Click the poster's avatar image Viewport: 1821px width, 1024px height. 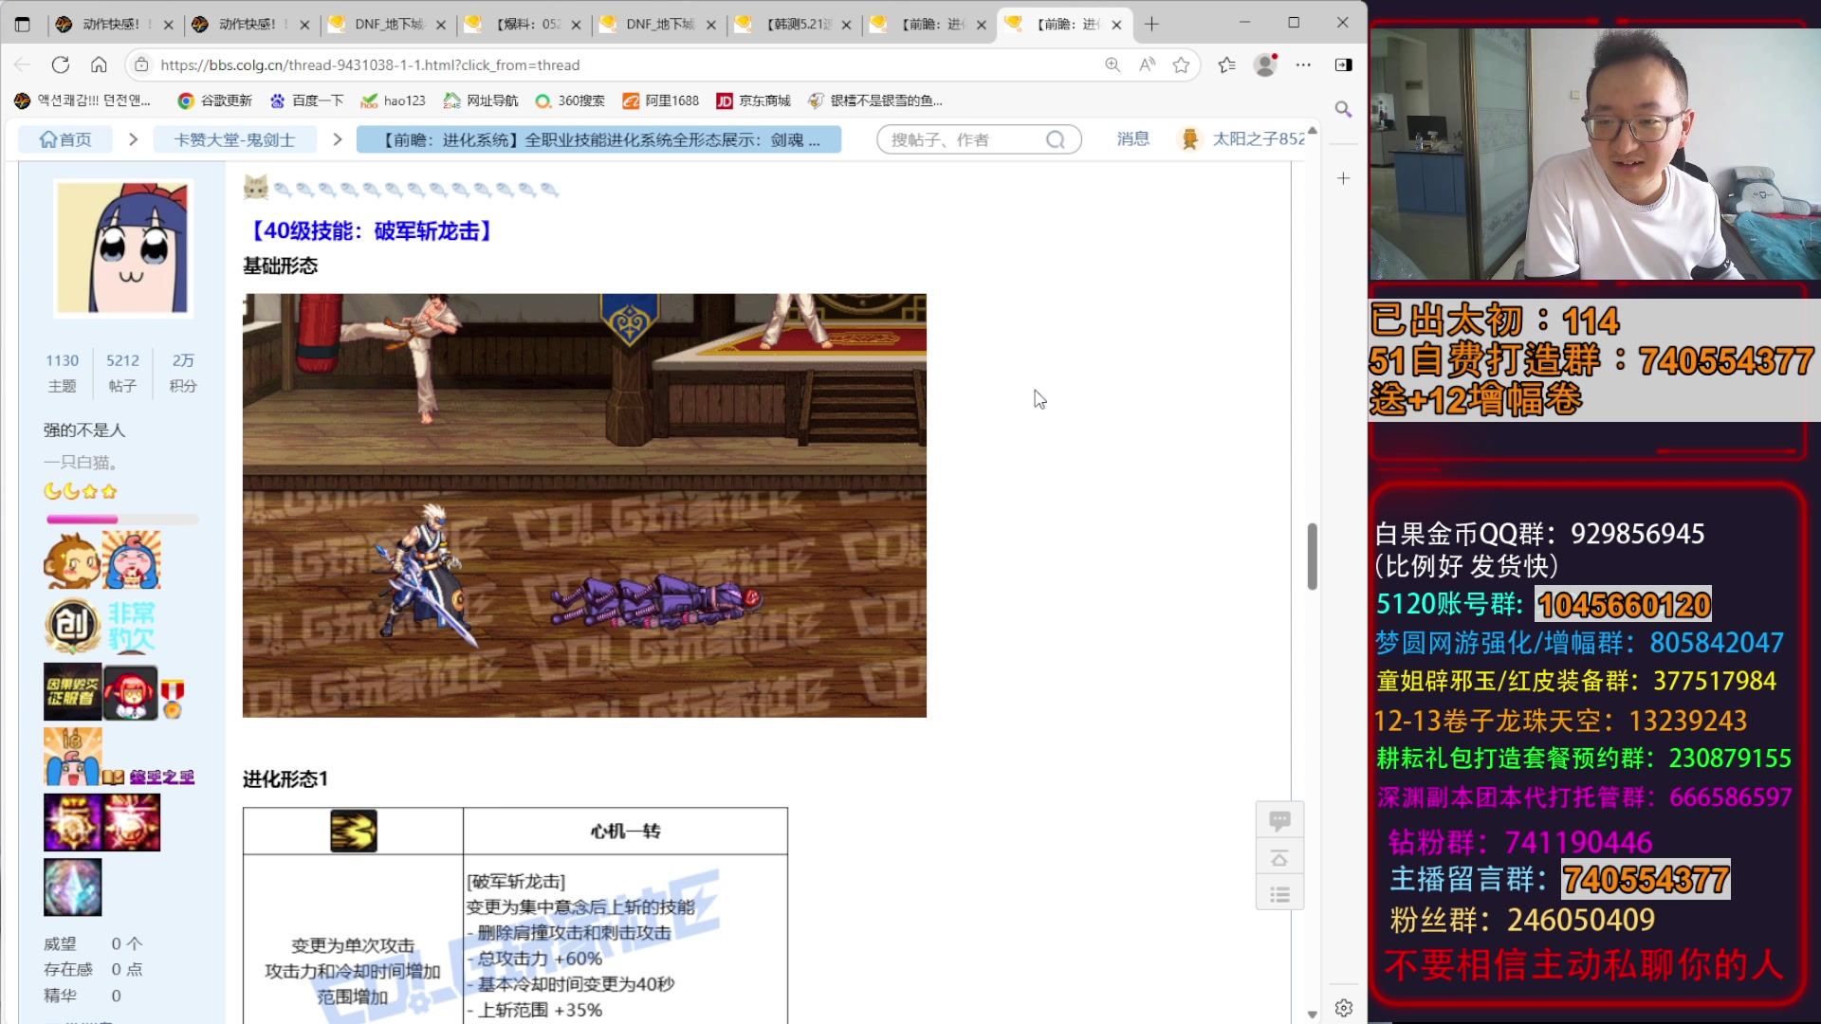[122, 247]
